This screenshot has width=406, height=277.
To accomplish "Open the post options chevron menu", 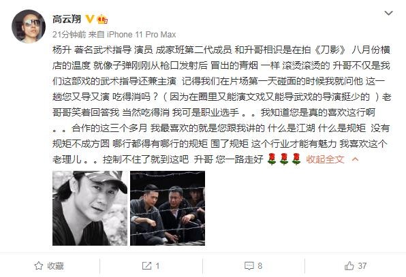I will tap(388, 13).
